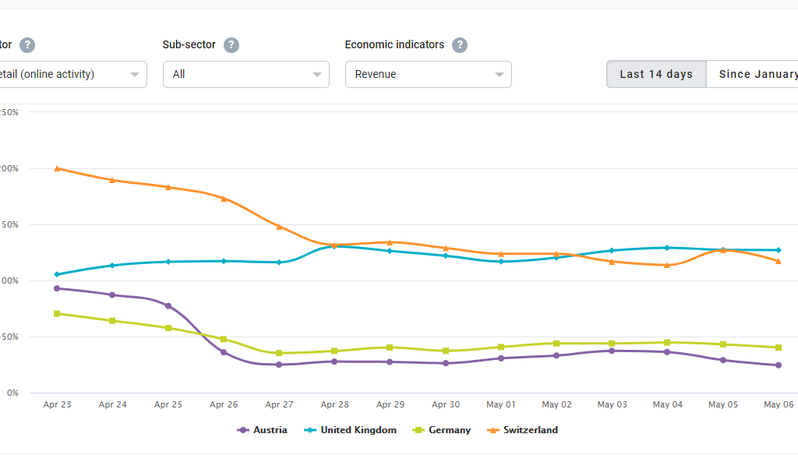Click the United Kingdom point on May 04
The image size is (798, 462).
[x=667, y=248]
